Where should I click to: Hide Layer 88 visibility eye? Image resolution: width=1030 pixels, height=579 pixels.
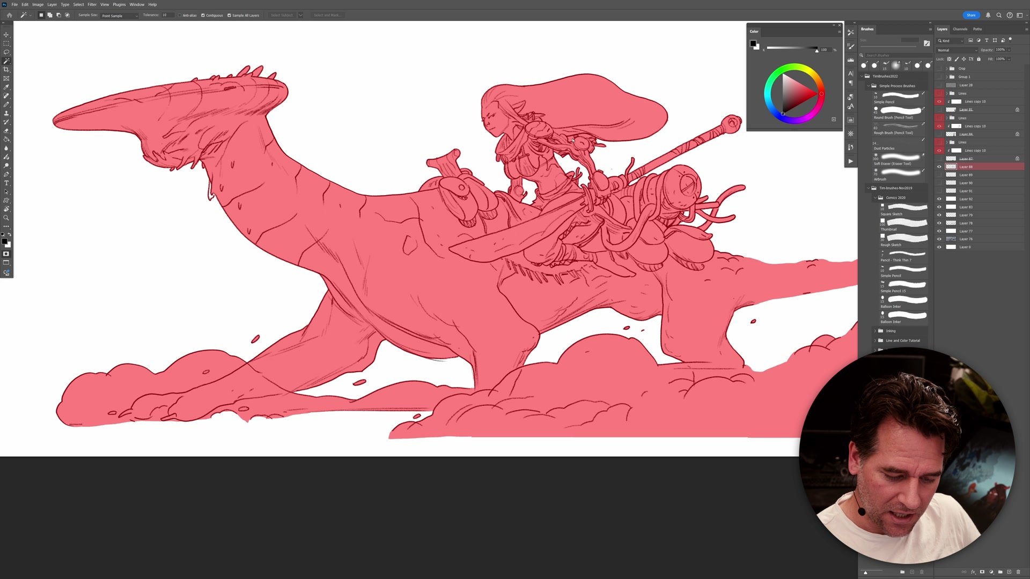click(x=939, y=167)
